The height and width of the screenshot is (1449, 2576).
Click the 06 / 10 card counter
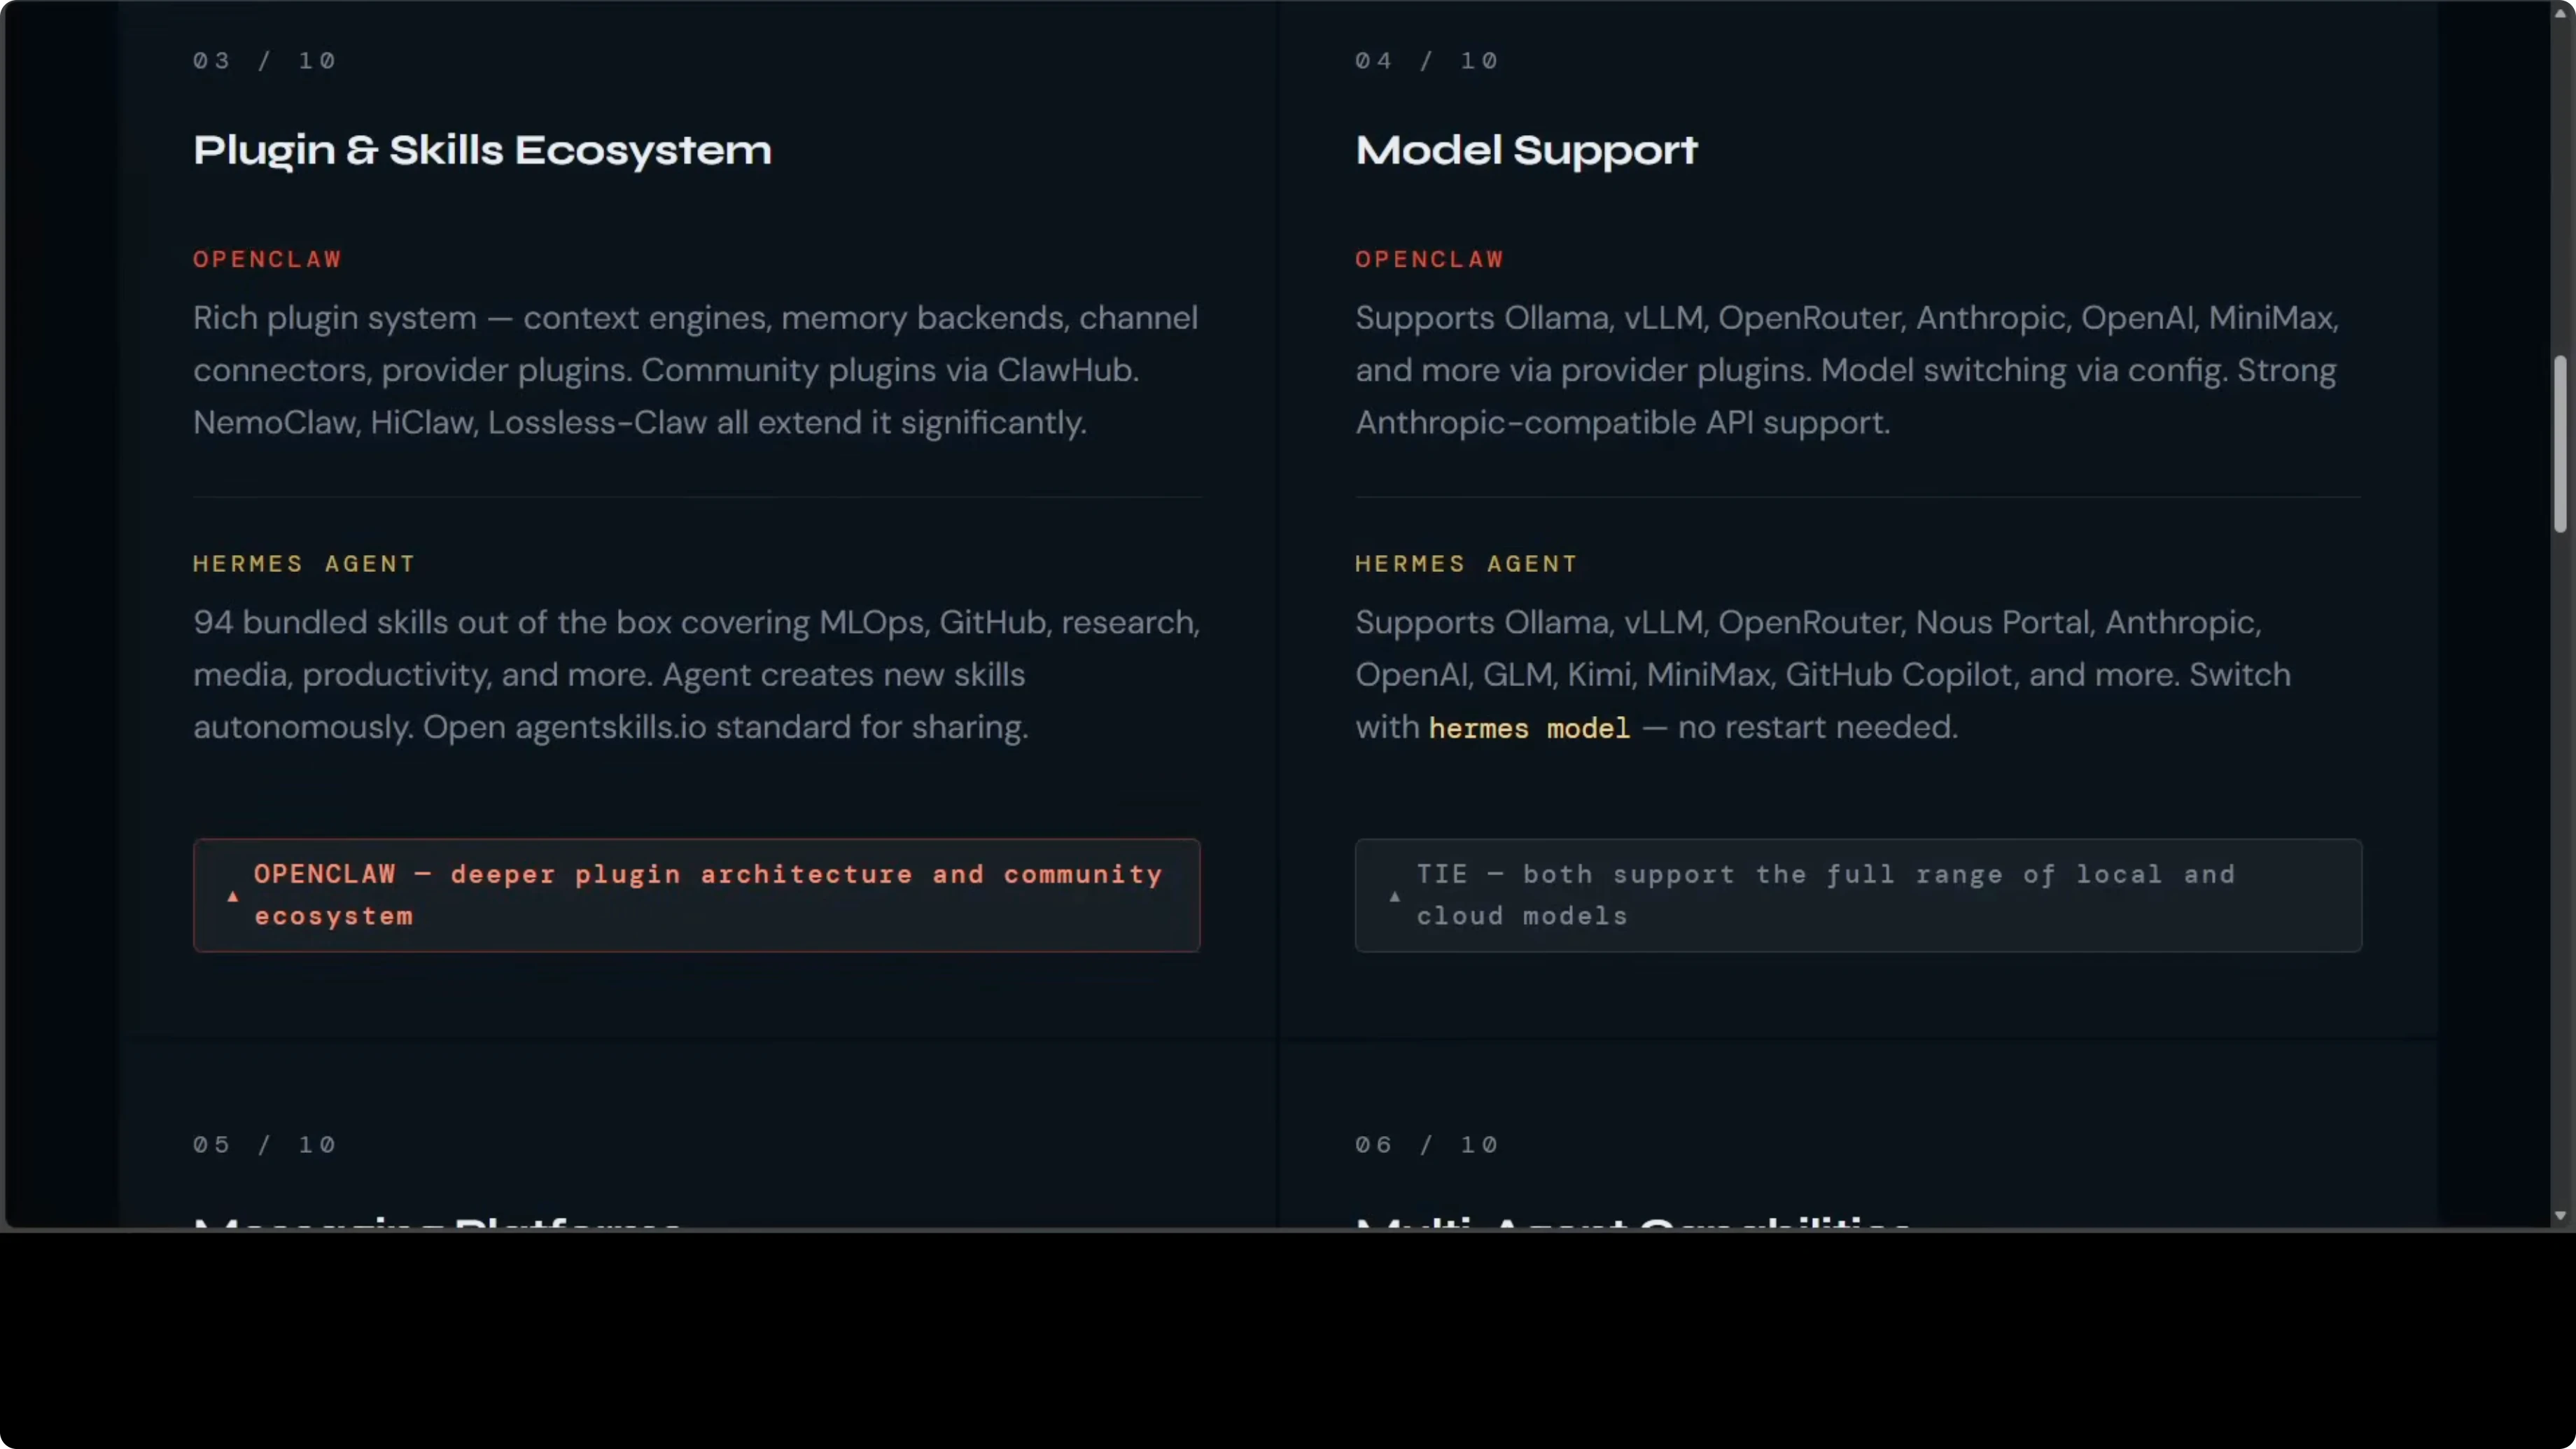1426,1144
